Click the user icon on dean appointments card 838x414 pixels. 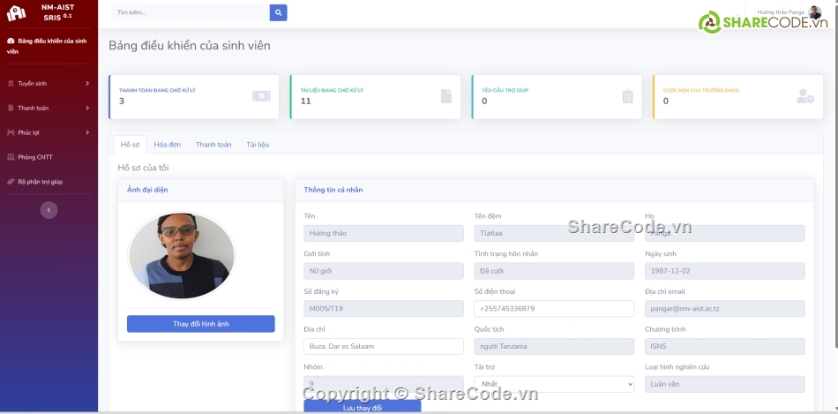(804, 96)
